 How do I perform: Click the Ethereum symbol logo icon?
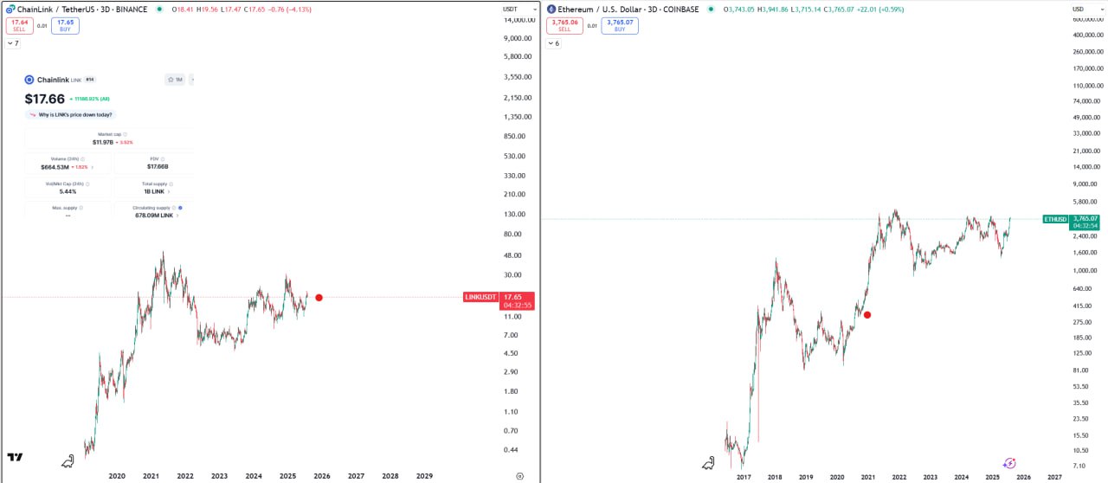tap(552, 9)
